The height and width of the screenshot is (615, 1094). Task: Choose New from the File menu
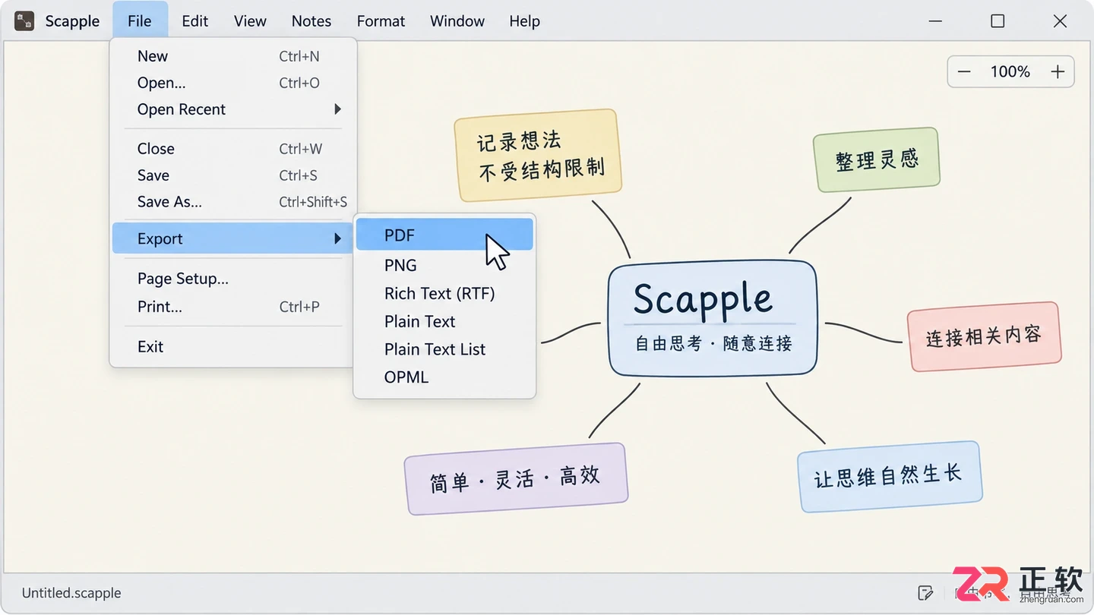coord(232,56)
